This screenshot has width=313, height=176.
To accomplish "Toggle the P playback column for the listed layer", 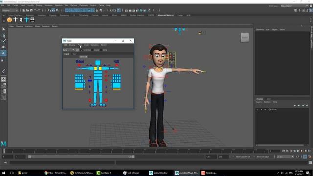I will 261,110.
